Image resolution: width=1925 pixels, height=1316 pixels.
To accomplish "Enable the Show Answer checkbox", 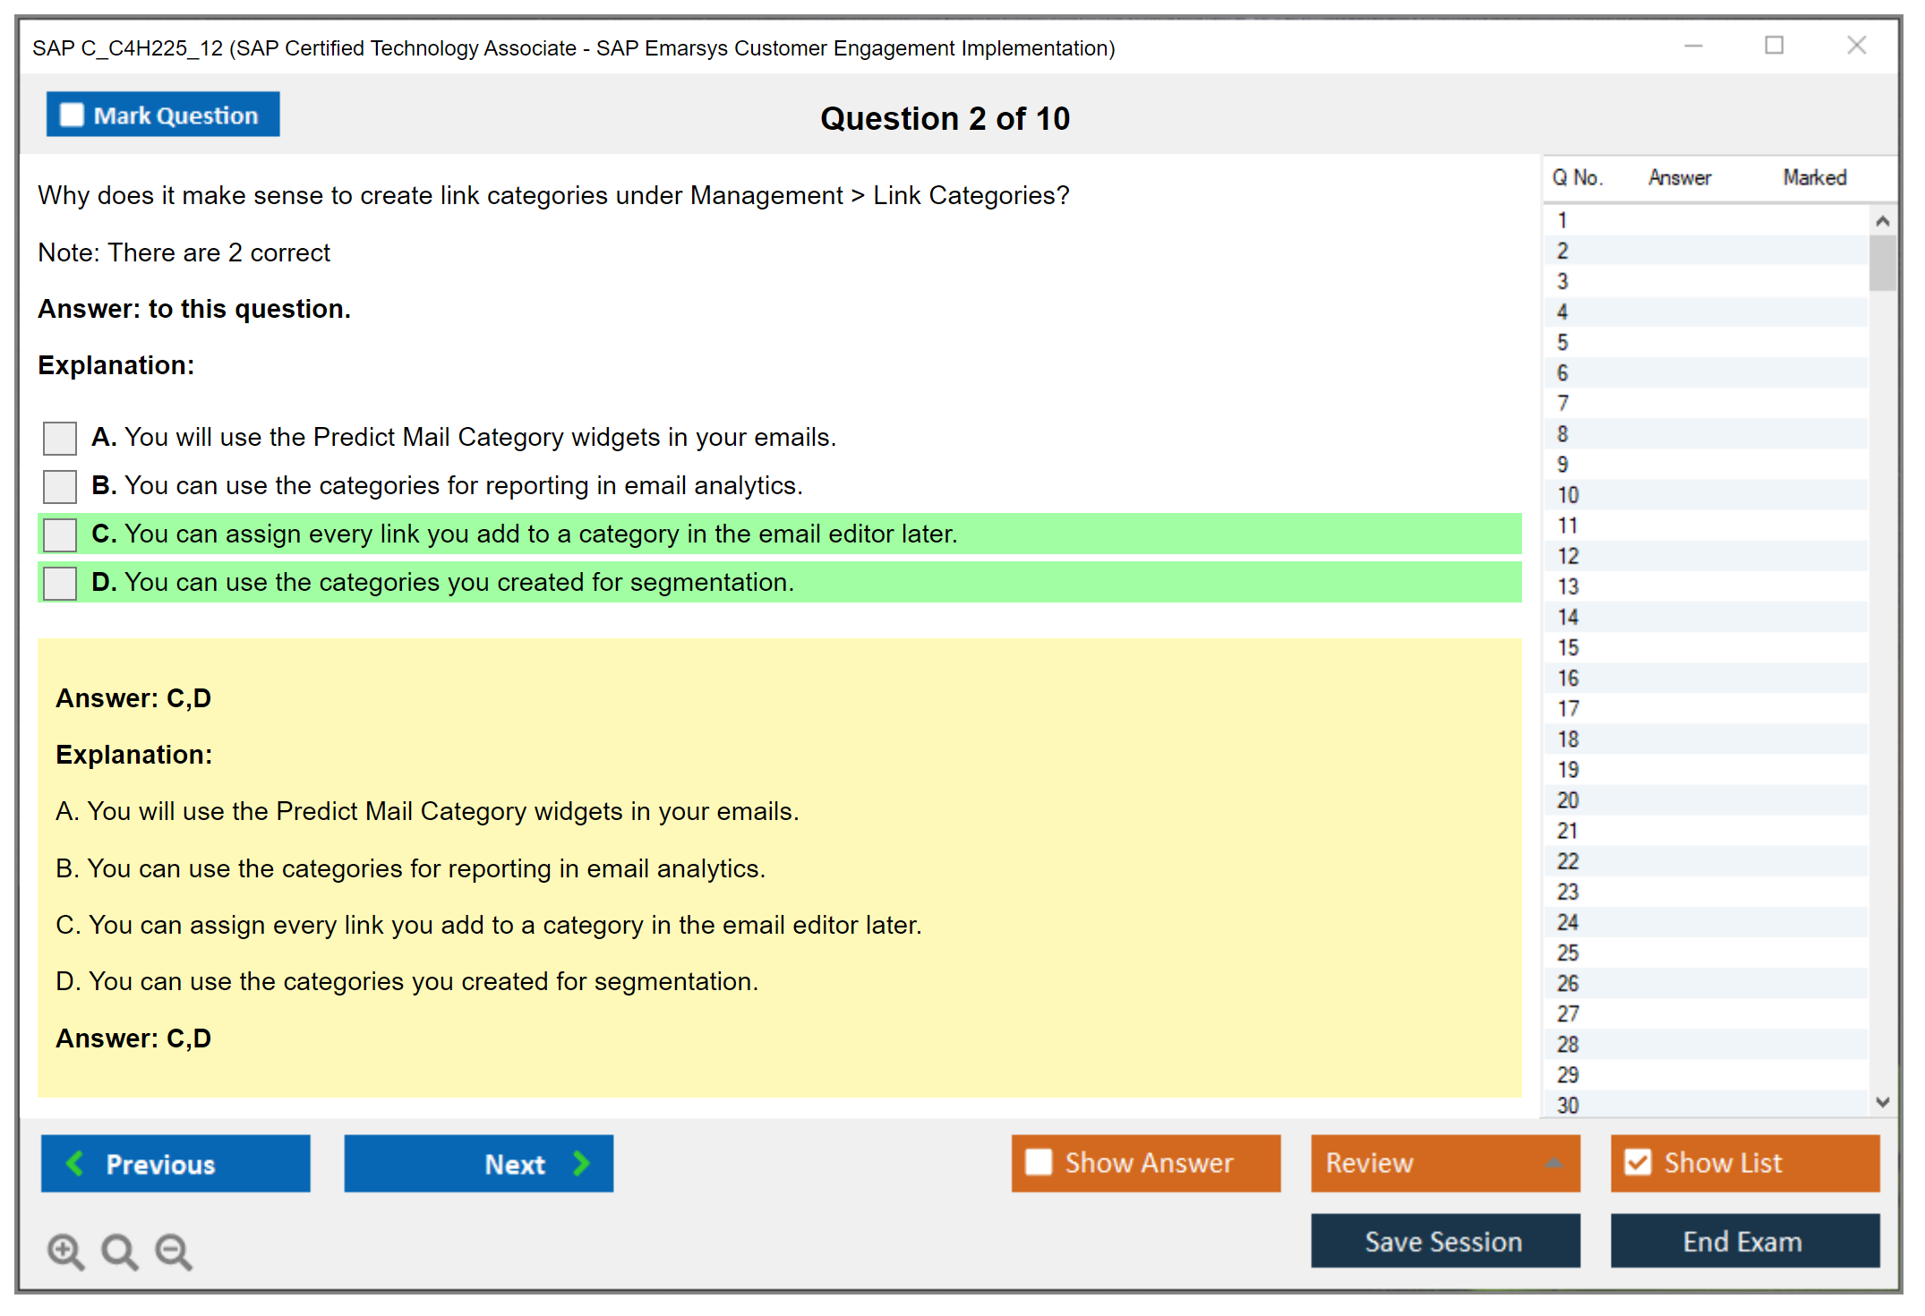I will tap(1039, 1162).
